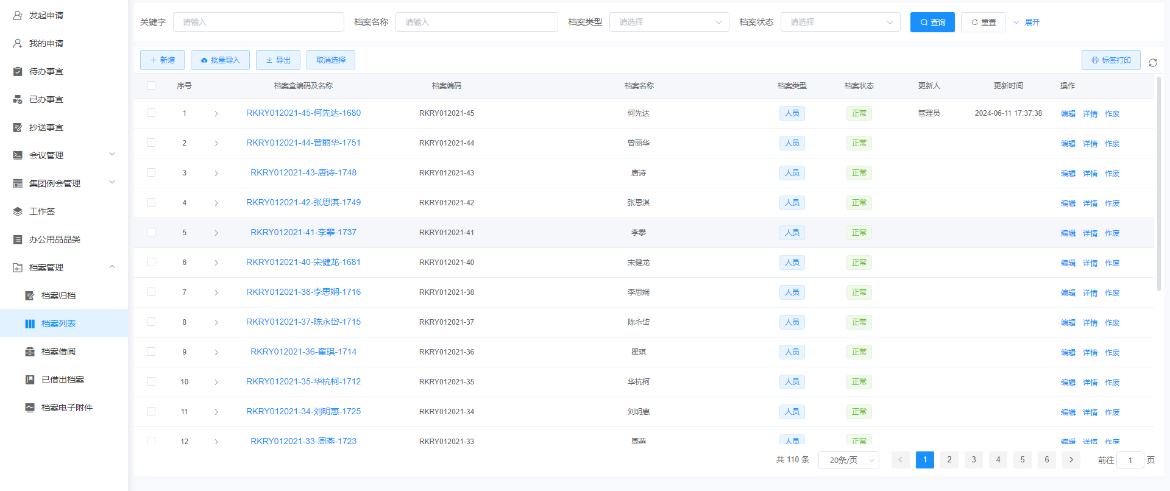
Task: Open the RKRY012021-45-何先达-1680 link
Action: coord(303,113)
